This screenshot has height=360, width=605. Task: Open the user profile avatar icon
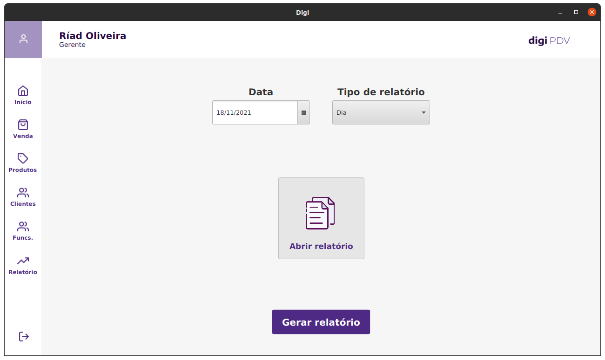point(23,39)
